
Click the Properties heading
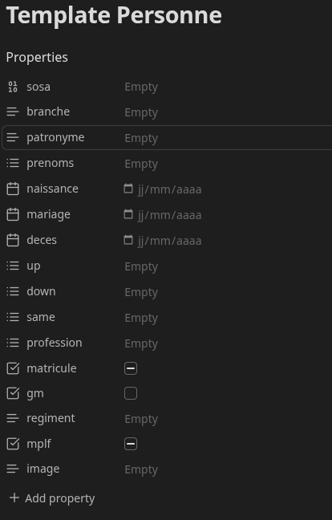pyautogui.click(x=37, y=57)
